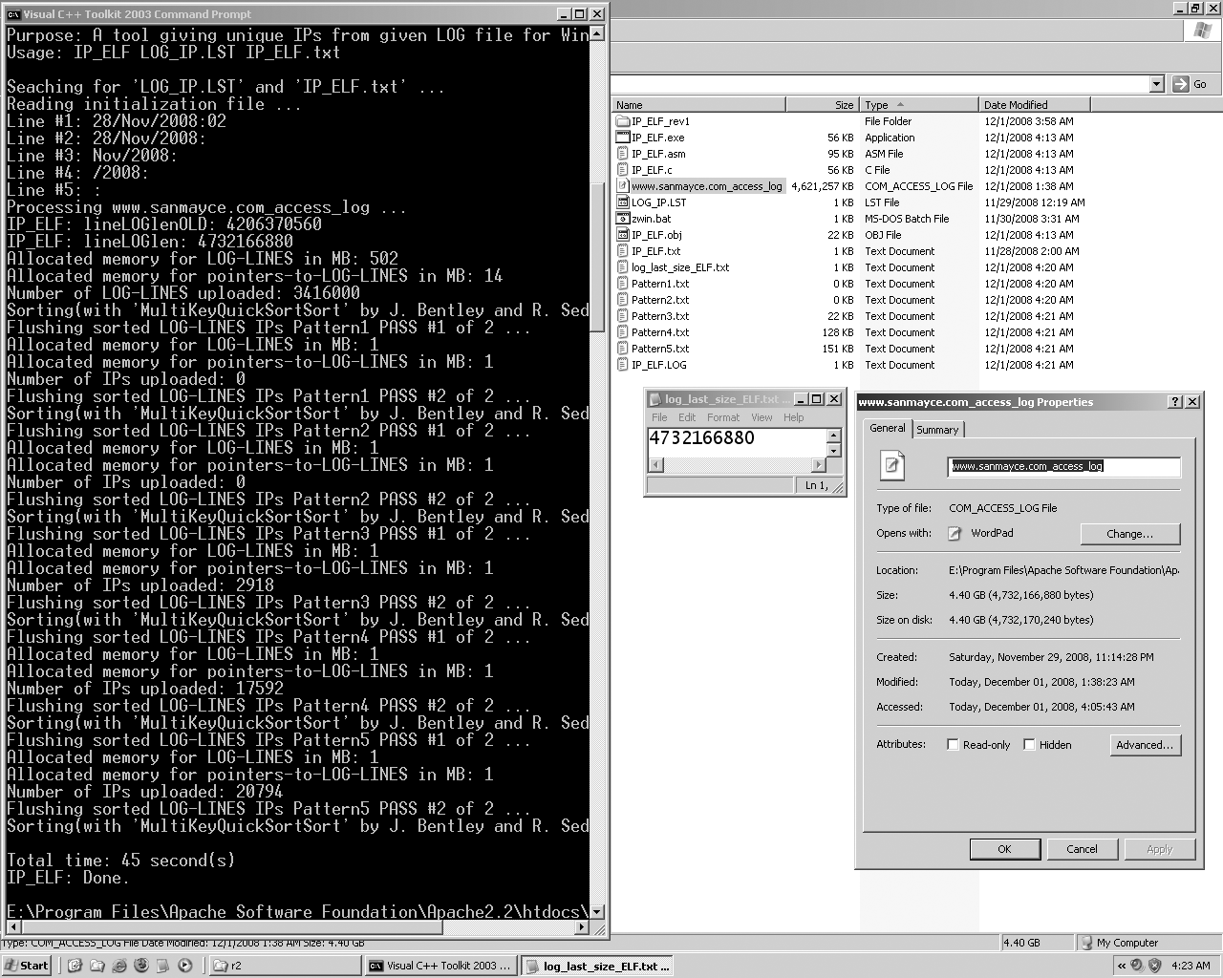Select the Pattern5.txt file icon

tap(623, 349)
